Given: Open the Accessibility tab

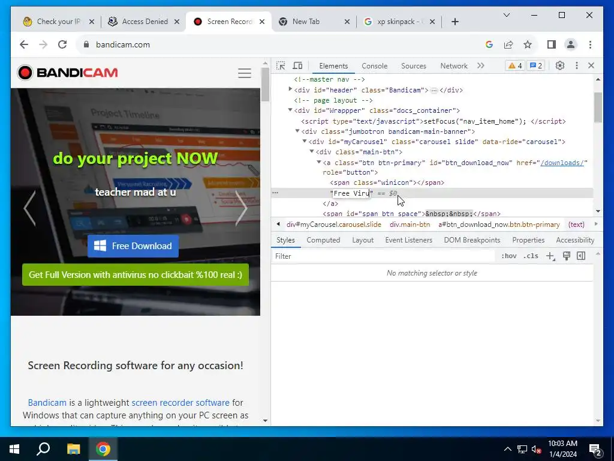Looking at the screenshot, I should [575, 240].
